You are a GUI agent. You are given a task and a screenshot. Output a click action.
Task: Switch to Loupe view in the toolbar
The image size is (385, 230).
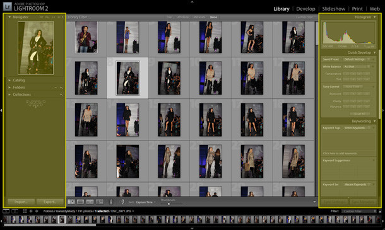pyautogui.click(x=80, y=202)
